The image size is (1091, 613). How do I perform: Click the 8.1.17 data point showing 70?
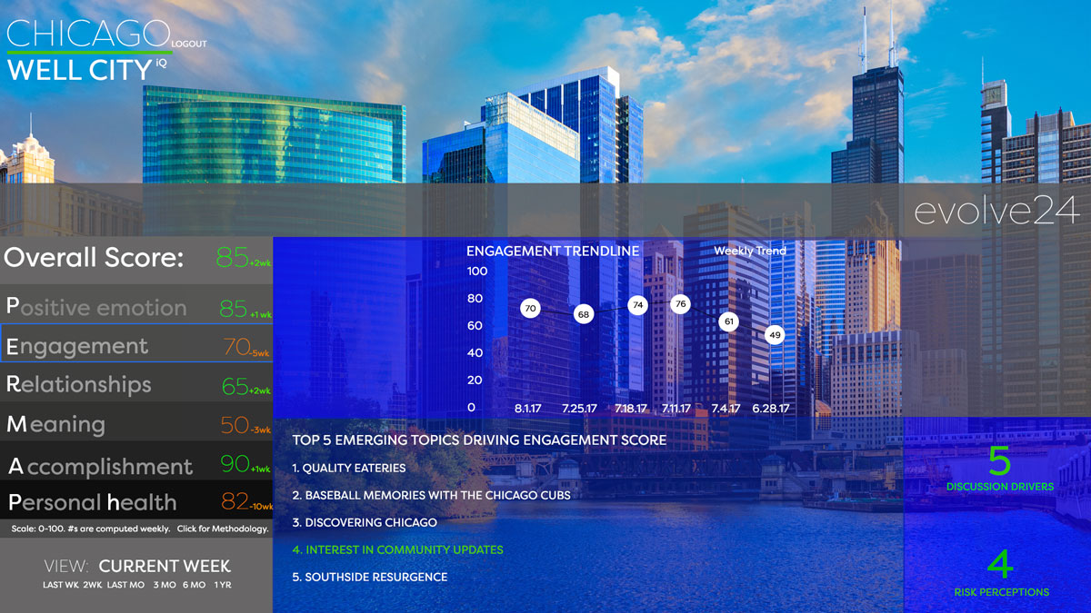point(530,309)
